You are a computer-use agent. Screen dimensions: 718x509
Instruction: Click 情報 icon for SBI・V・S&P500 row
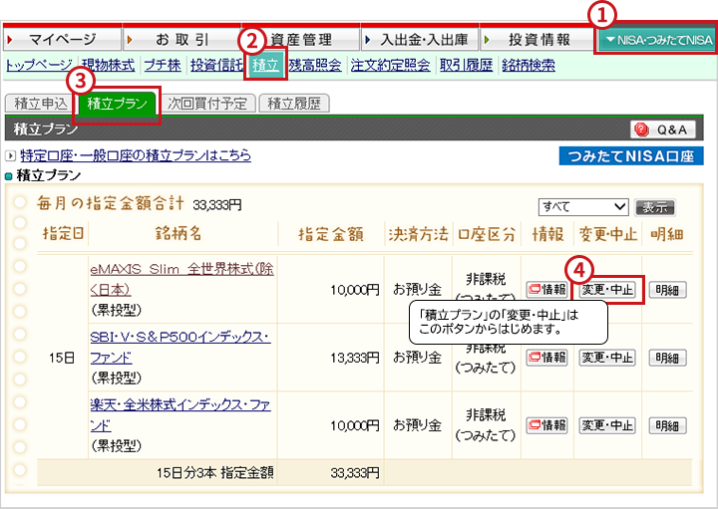pos(546,358)
